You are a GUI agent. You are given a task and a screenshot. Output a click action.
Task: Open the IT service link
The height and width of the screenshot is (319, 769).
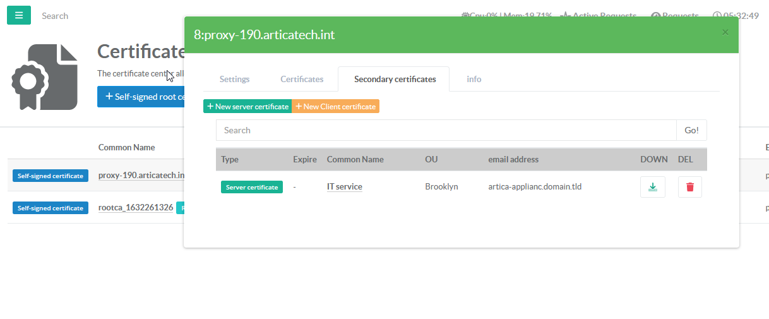[344, 187]
